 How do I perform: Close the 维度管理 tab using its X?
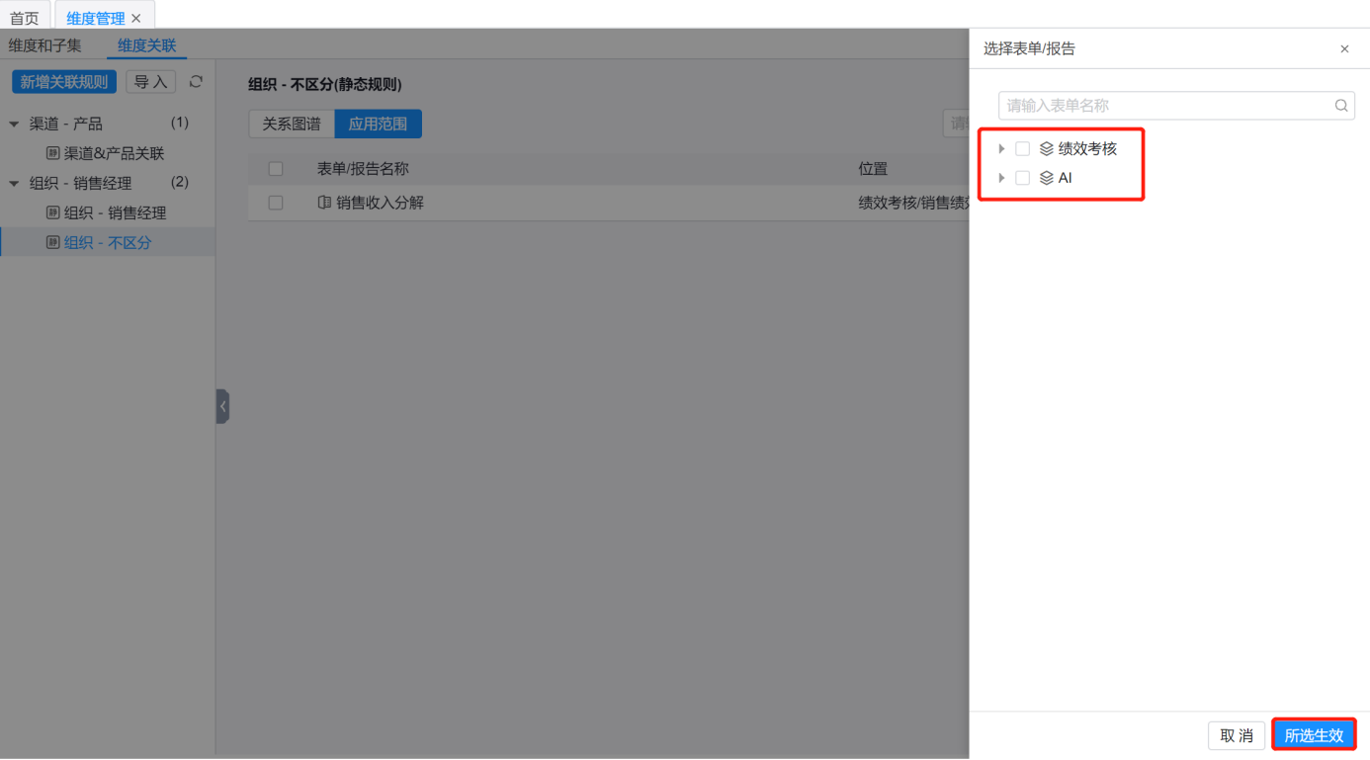(136, 19)
